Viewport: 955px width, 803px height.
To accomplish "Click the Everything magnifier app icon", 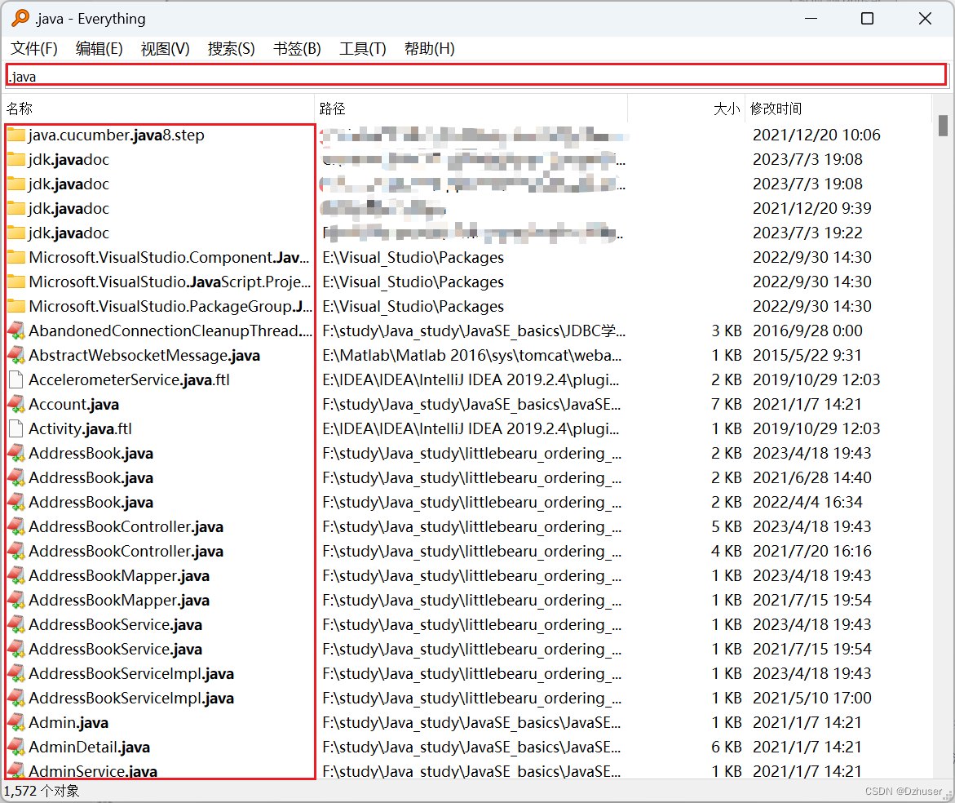I will [x=20, y=18].
